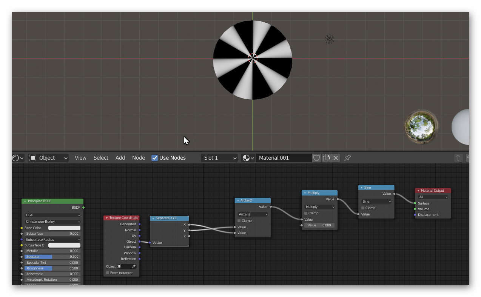Click the fake user shield icon
This screenshot has width=481, height=297.
coord(317,158)
